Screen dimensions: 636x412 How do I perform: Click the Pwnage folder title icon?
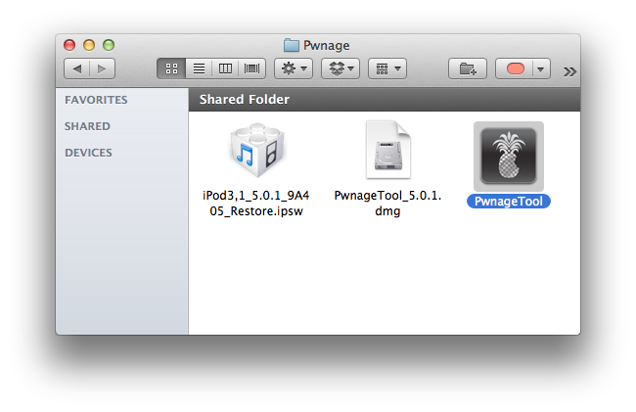291,45
